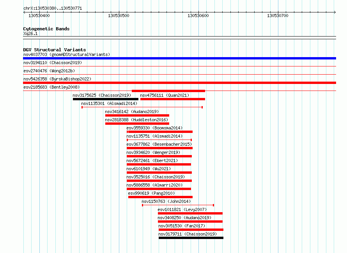347x253 pixels.
Task: Open nsv1135301 (Alsmadi2014) label
Action: pos(109,103)
